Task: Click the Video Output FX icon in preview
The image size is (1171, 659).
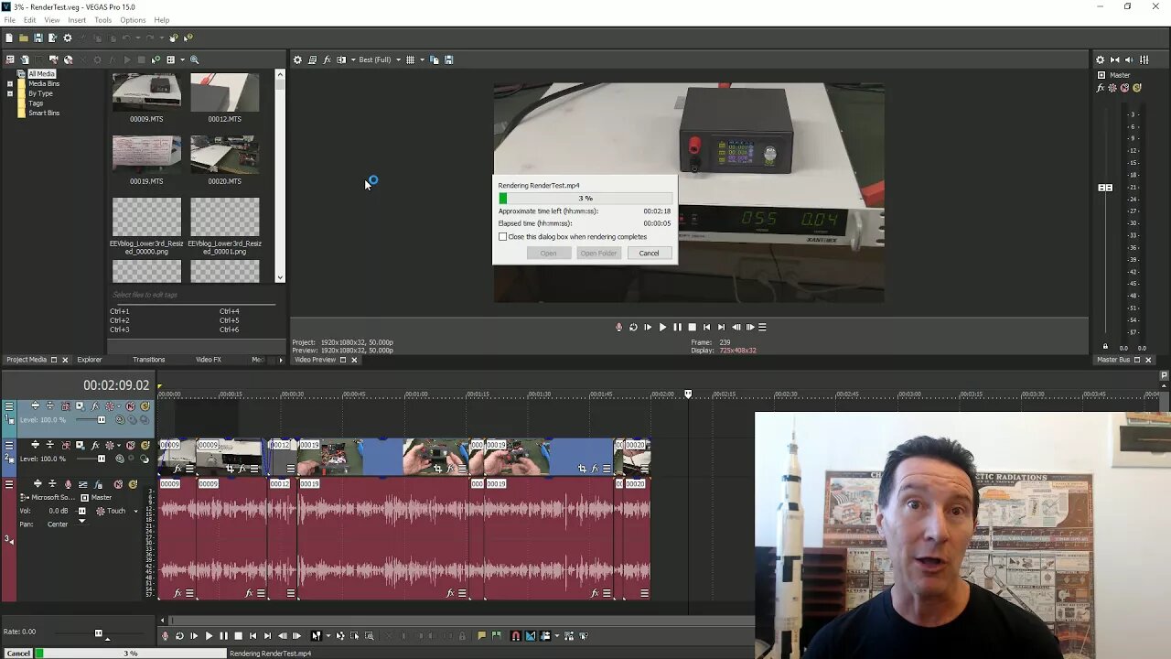Action: 327,59
